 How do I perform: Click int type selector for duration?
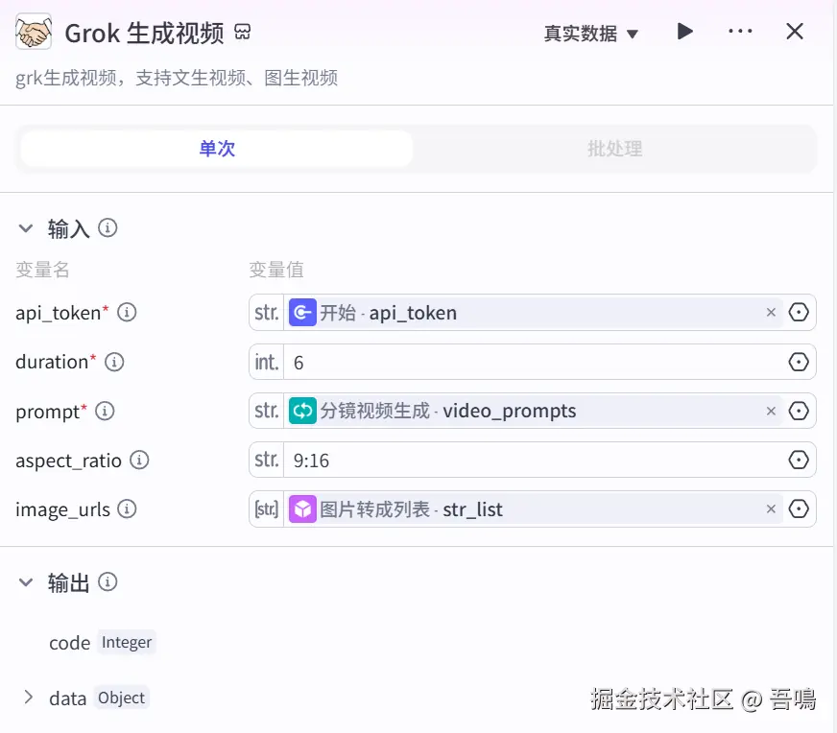click(x=267, y=363)
